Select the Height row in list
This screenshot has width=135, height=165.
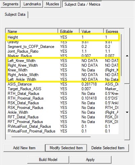(x=63, y=37)
